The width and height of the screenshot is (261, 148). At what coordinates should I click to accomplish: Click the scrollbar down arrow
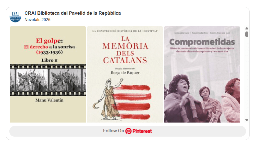(247, 120)
